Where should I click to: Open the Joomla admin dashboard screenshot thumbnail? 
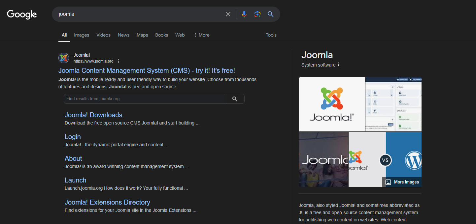tap(393, 104)
